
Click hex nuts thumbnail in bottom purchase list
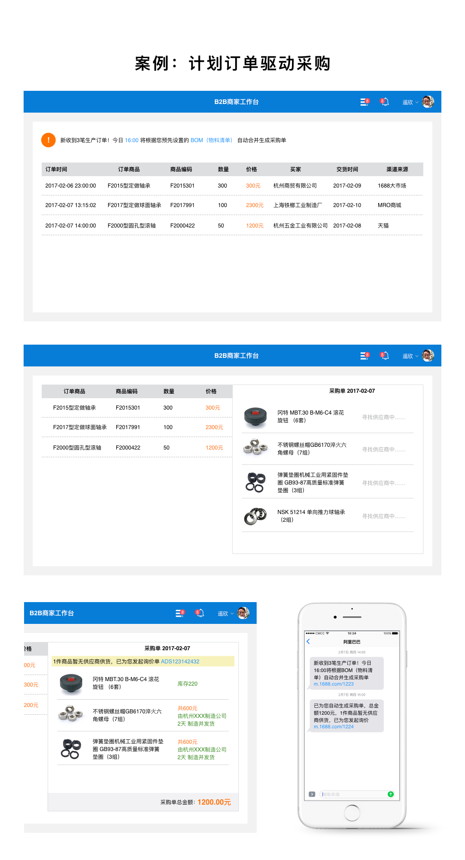[x=71, y=713]
